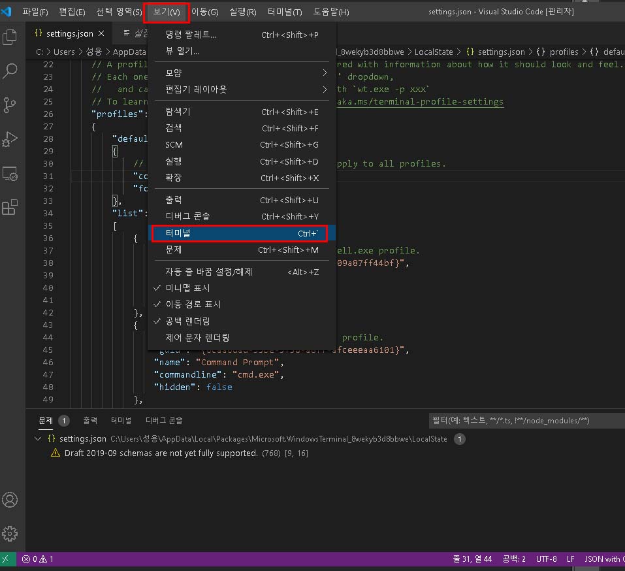Toggle 이동 경로 표시 menu option
625x571 pixels.
point(242,304)
